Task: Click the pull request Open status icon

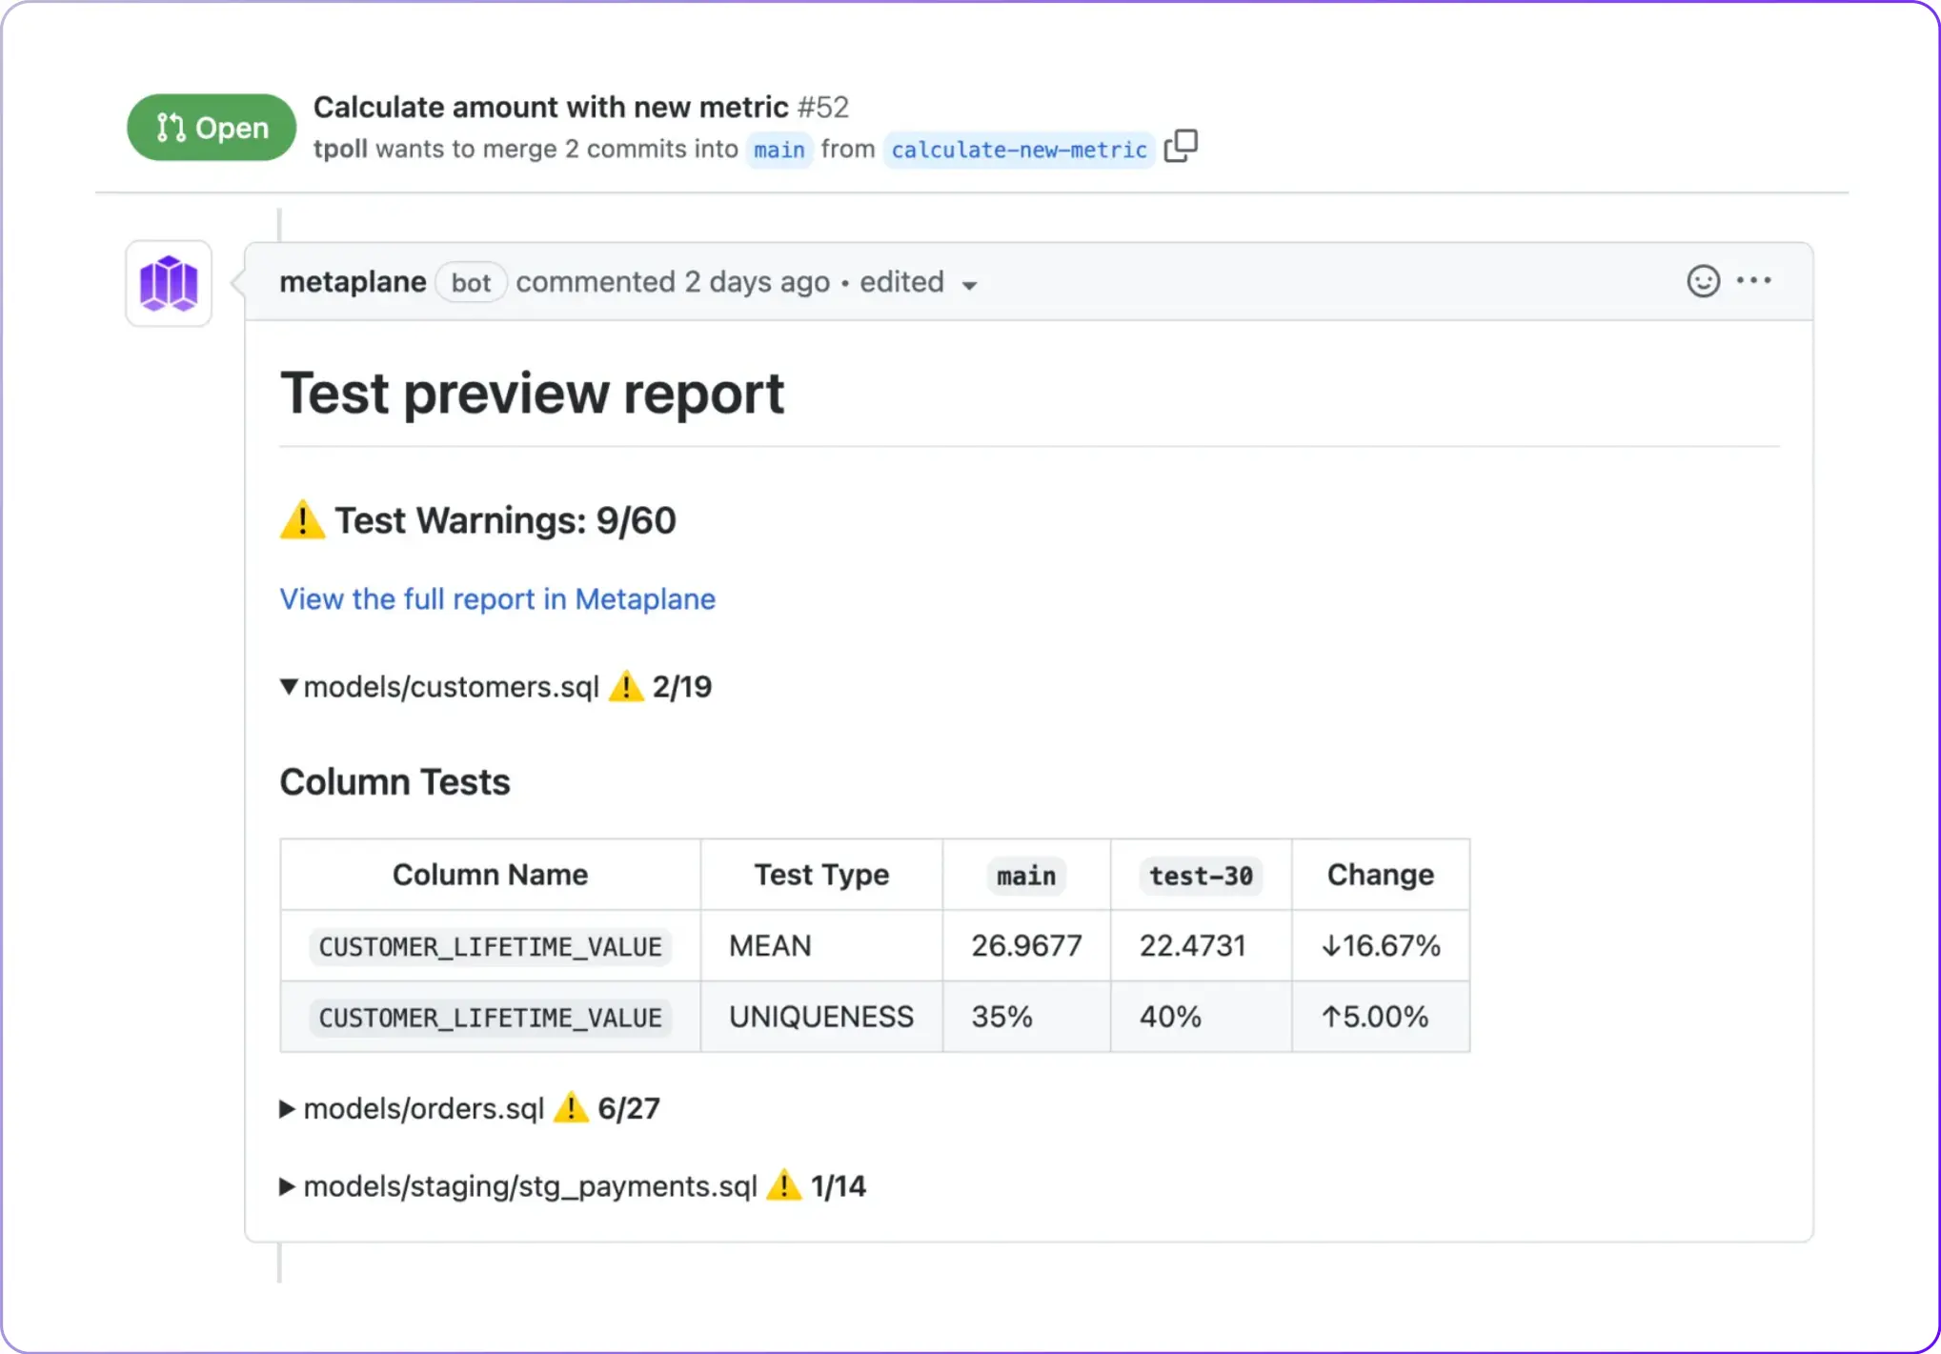Action: 170,127
